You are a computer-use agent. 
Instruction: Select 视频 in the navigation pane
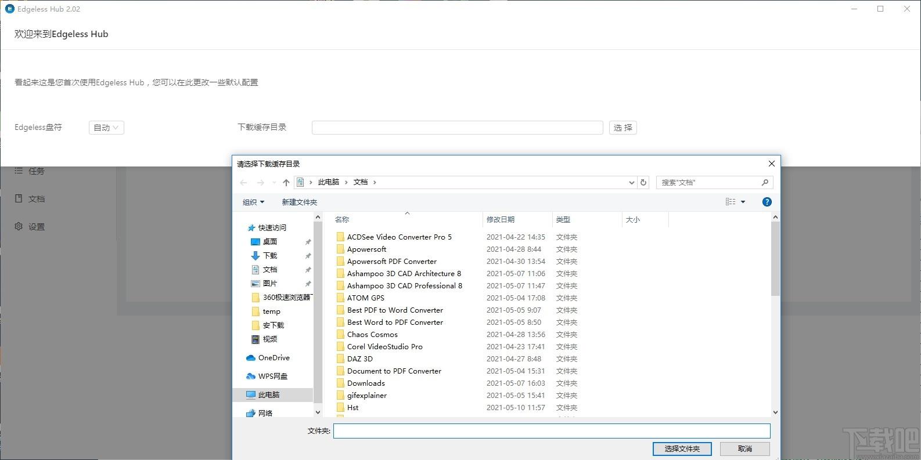[270, 339]
